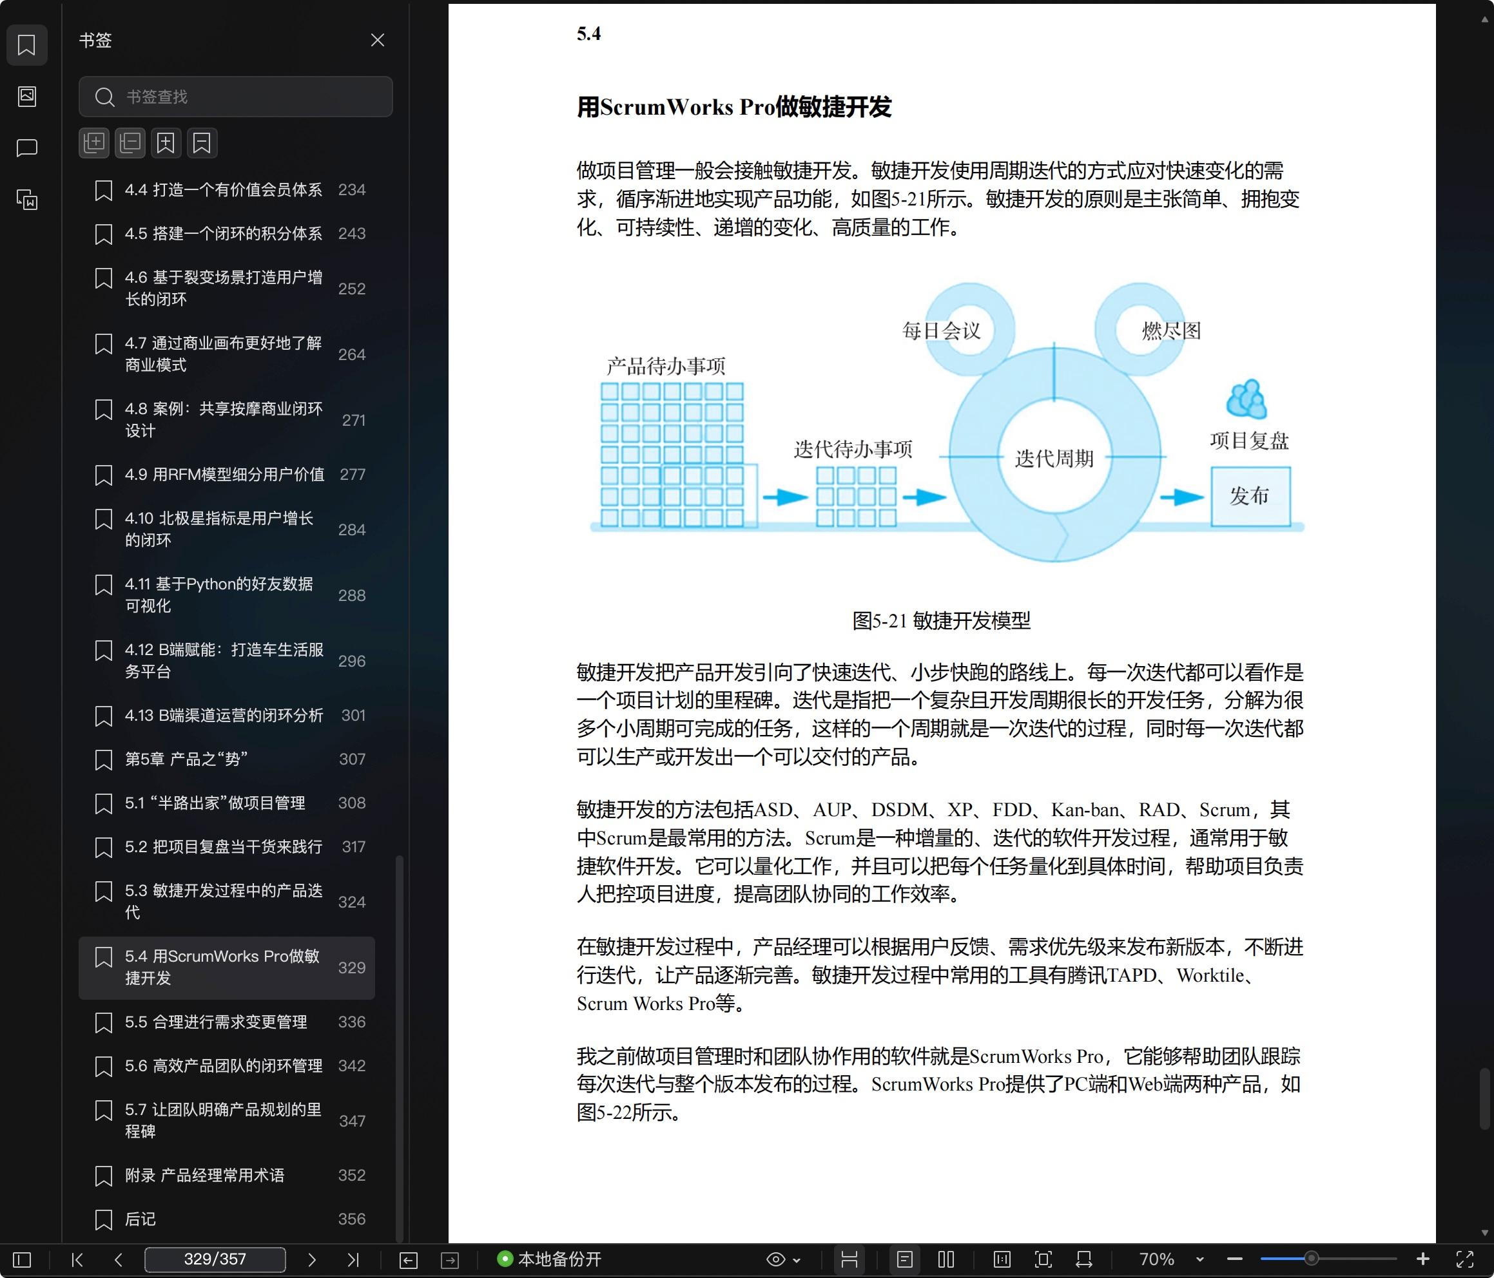Go back to previous view

tap(408, 1259)
